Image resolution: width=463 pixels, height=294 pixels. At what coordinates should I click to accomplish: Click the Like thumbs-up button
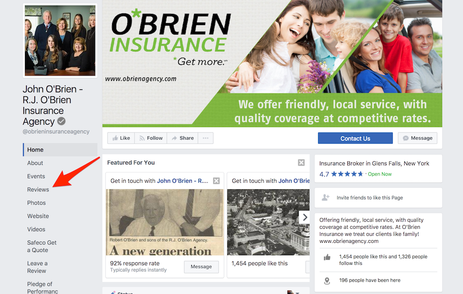pyautogui.click(x=121, y=138)
